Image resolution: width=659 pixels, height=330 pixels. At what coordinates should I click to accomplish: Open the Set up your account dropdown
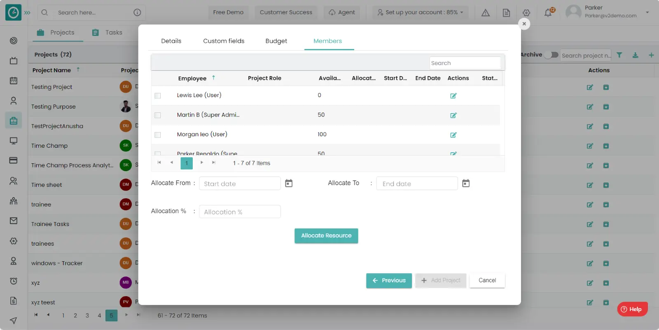421,12
